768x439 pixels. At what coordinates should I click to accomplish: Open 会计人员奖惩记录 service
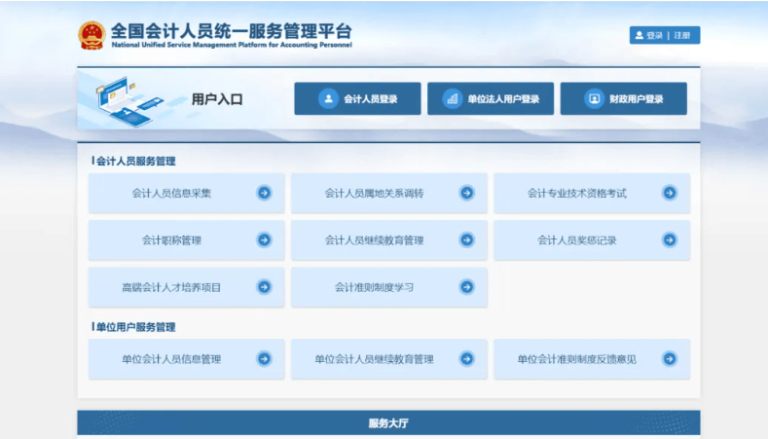pyautogui.click(x=576, y=239)
